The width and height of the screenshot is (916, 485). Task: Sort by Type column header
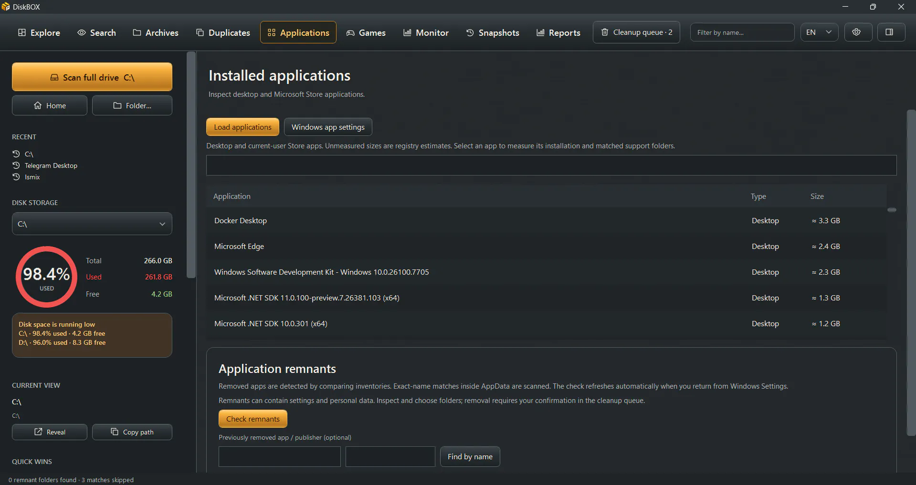coord(758,196)
